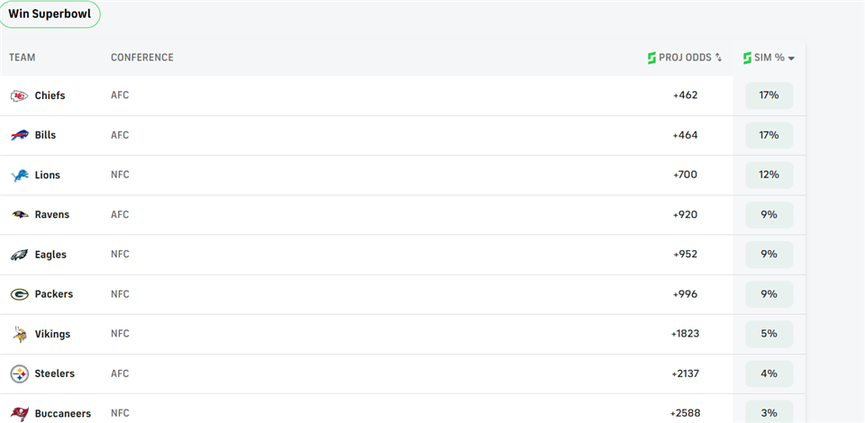
Task: Click the Buccaneers team logo
Action: (x=19, y=414)
